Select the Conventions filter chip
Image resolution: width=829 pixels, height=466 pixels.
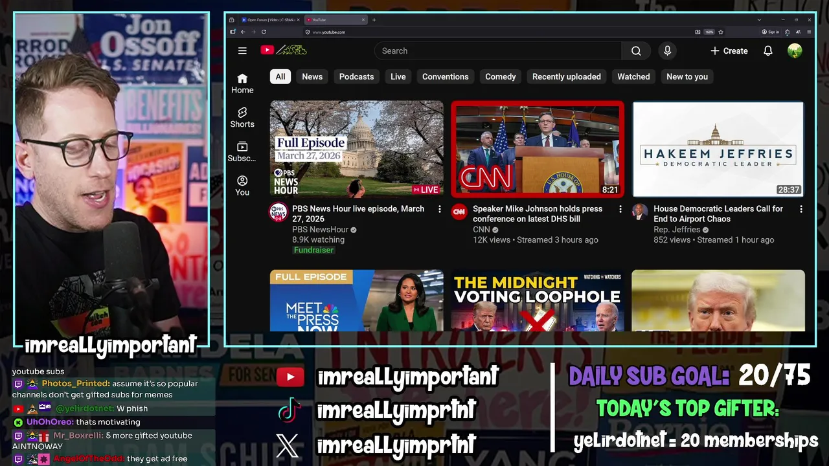pyautogui.click(x=446, y=76)
